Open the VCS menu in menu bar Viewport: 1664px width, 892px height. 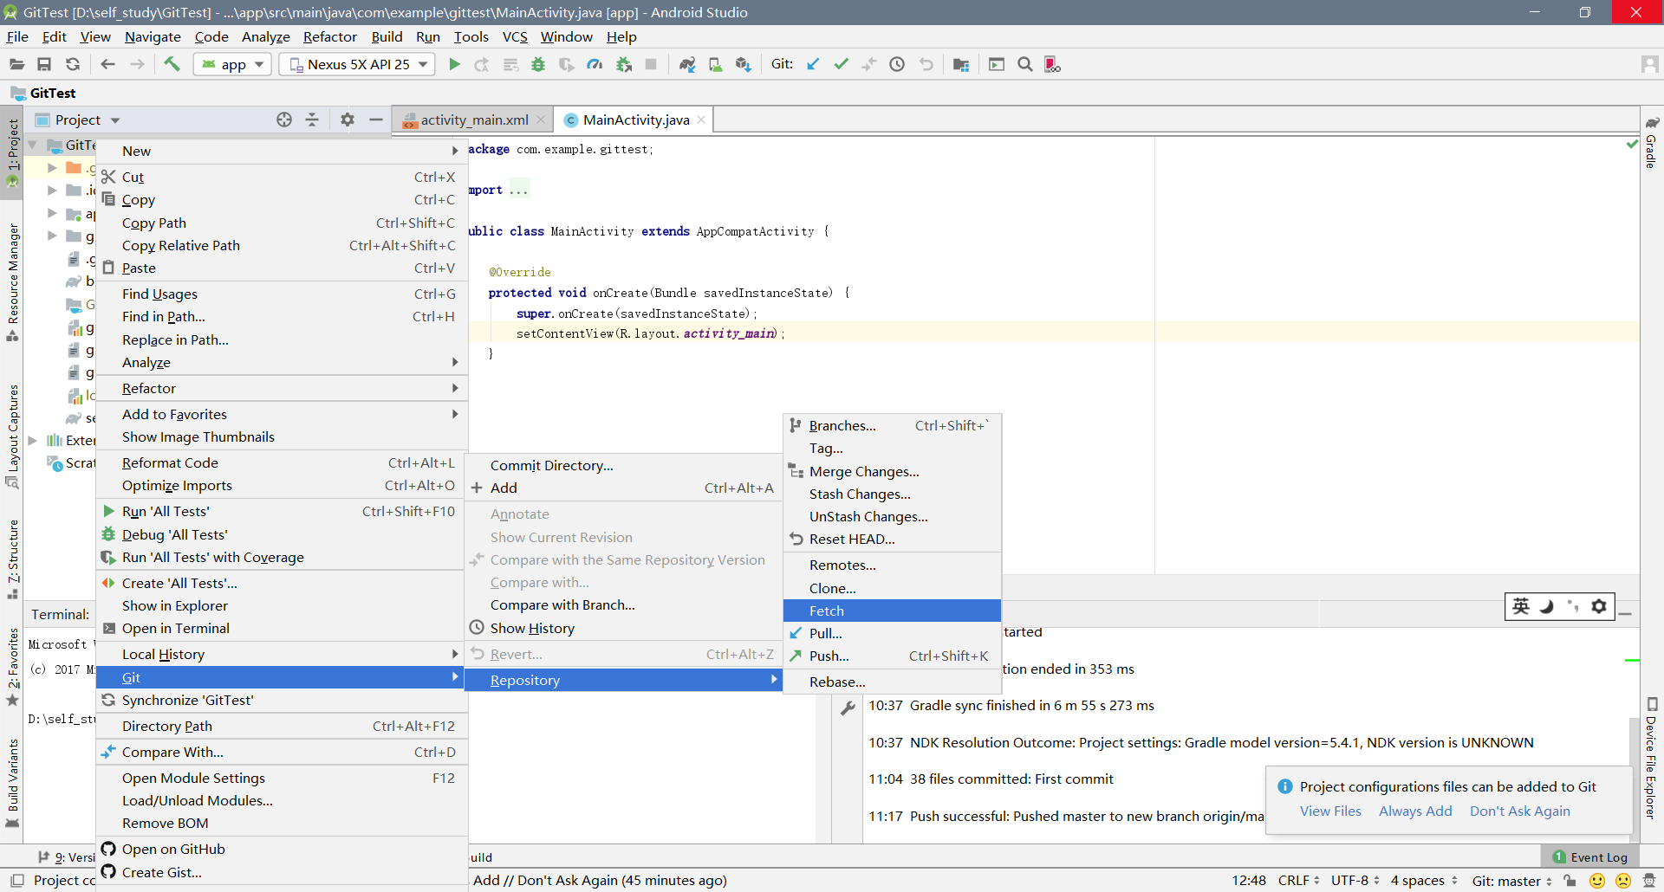coord(515,36)
